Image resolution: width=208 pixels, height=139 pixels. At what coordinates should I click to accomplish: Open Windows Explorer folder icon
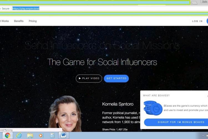coord(30,135)
